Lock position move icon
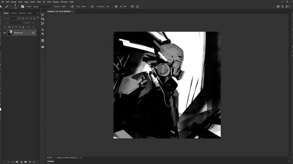The width and height of the screenshot is (293, 164). [x=16, y=27]
